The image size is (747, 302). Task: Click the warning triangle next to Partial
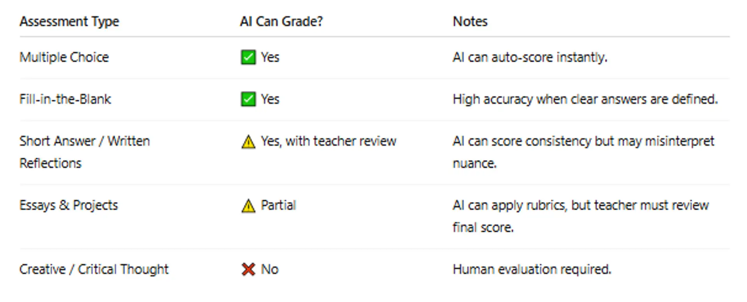pos(248,206)
